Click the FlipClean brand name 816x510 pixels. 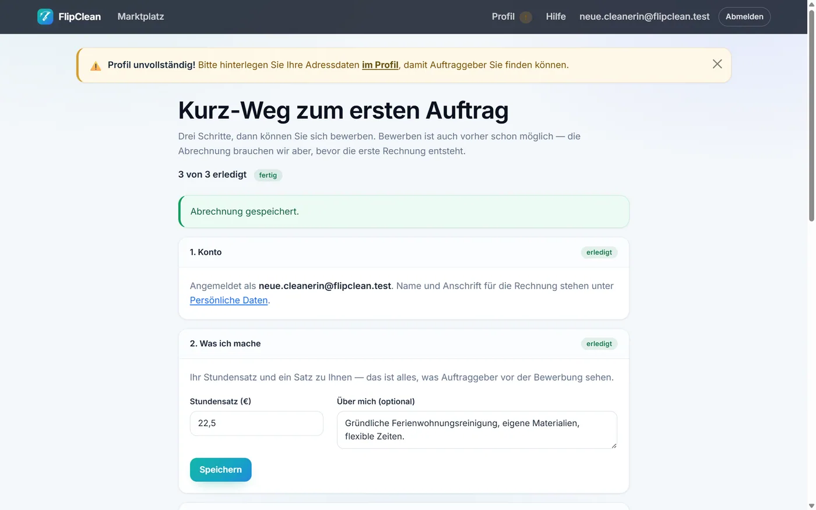coord(79,17)
